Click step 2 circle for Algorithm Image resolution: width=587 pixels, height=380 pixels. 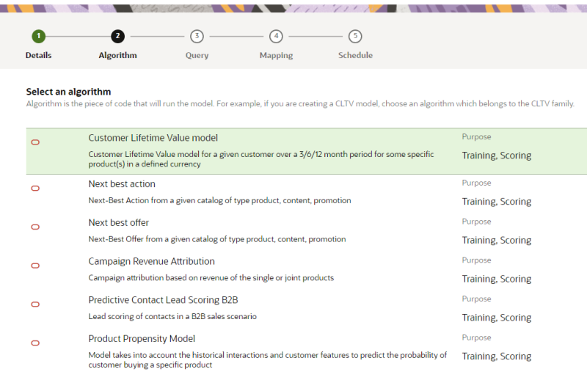point(117,37)
